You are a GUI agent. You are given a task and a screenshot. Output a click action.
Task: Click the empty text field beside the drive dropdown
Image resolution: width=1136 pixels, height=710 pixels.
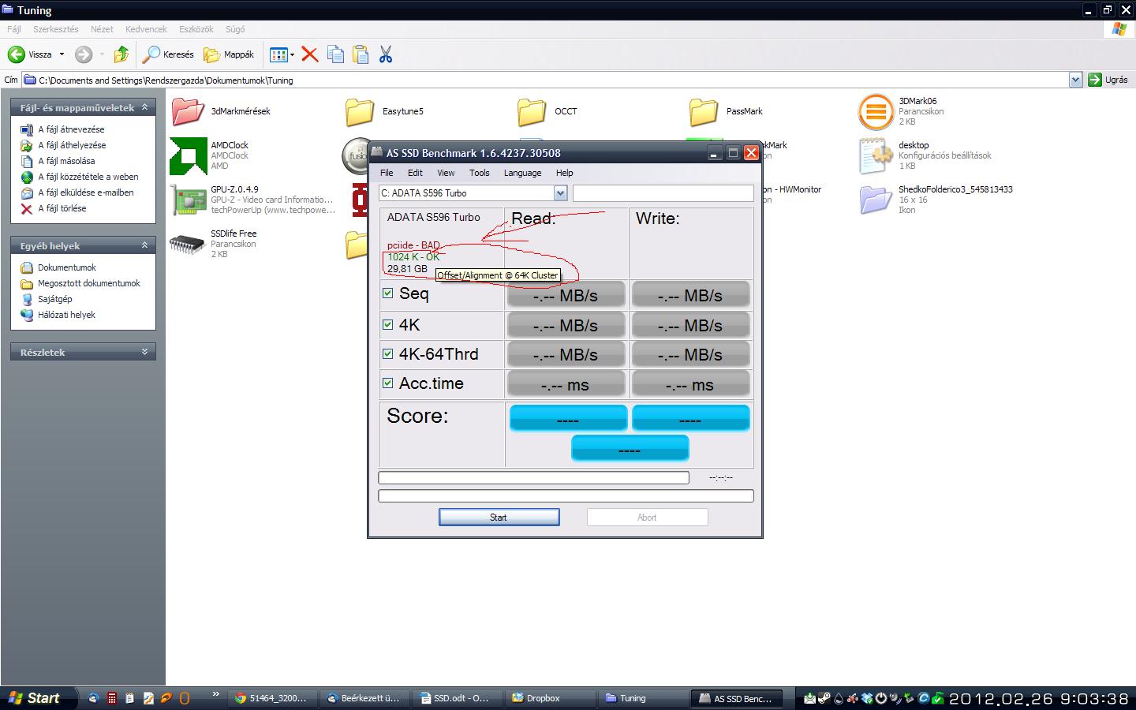pos(663,193)
